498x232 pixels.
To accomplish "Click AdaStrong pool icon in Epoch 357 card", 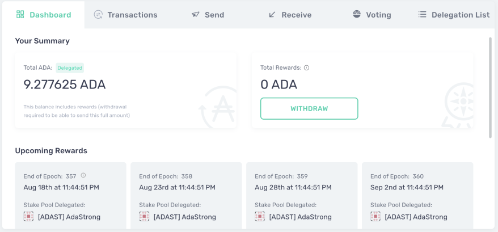I will [28, 217].
